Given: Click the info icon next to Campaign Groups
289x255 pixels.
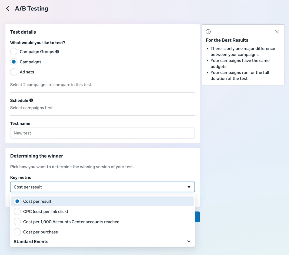Looking at the screenshot, I should click(x=57, y=52).
